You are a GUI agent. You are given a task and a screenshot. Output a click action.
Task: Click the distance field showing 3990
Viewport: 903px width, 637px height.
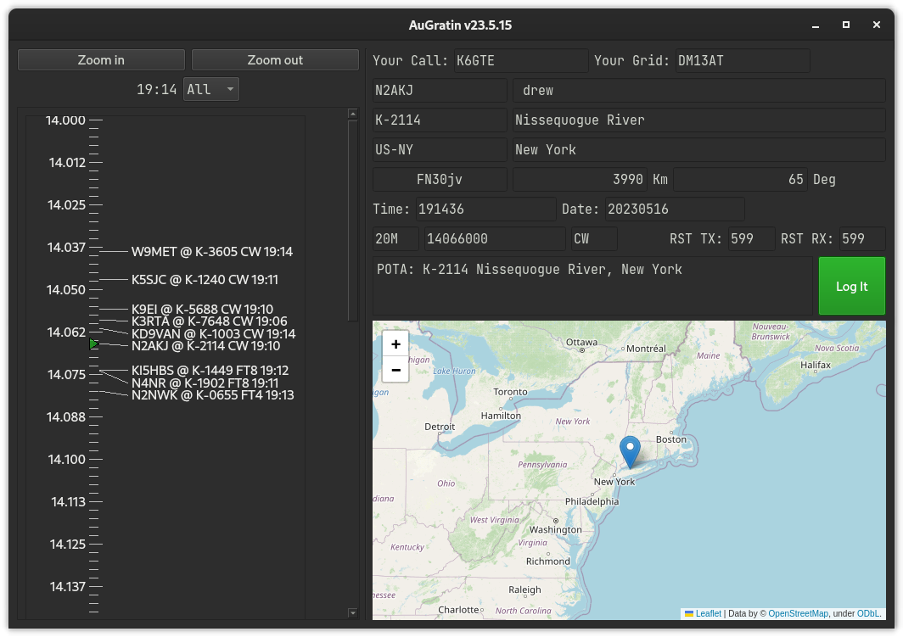click(x=580, y=180)
